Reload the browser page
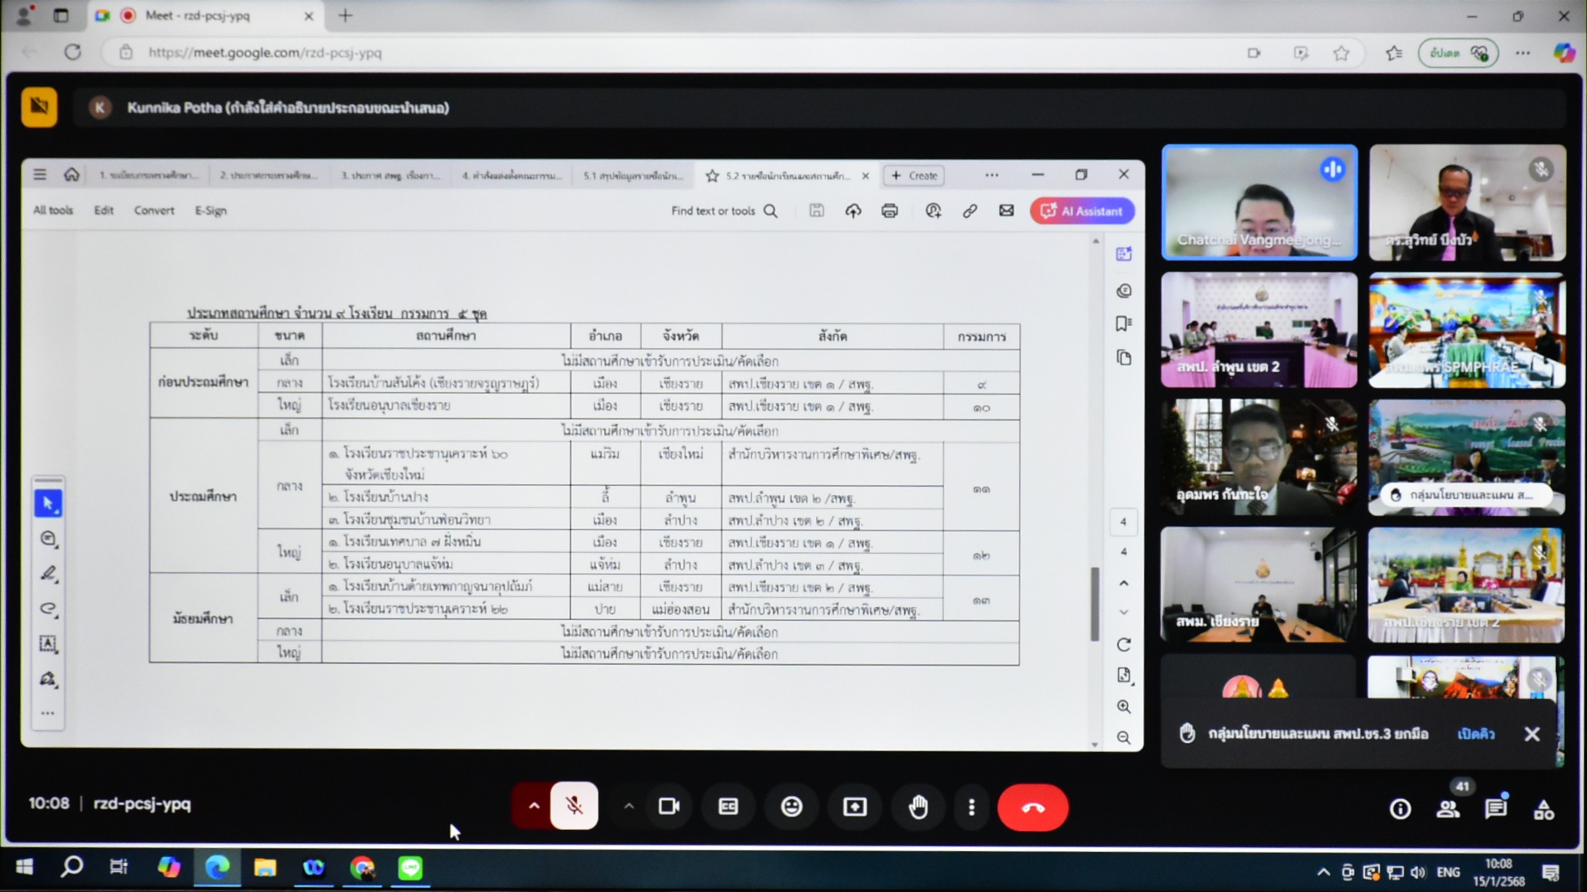This screenshot has width=1587, height=892. point(73,52)
